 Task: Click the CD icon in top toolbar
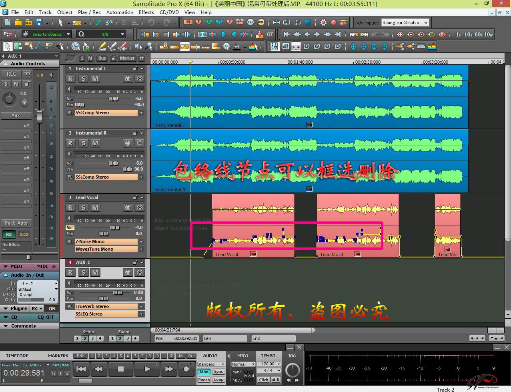251,22
